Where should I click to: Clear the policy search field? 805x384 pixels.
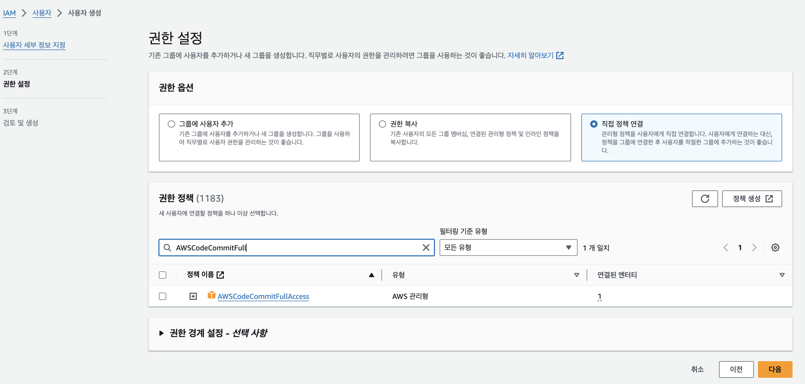coord(426,248)
